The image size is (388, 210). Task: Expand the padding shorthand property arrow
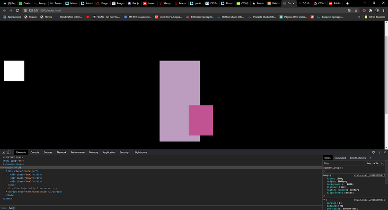tap(338, 206)
